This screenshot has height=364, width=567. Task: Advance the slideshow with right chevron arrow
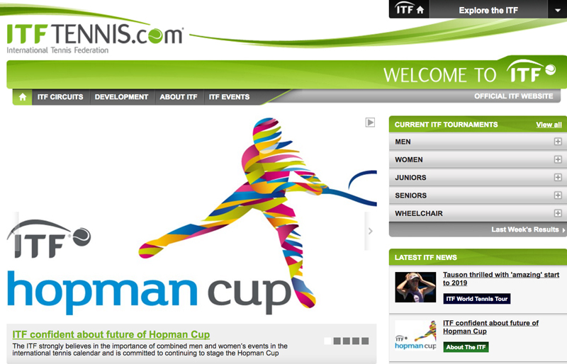point(370,231)
